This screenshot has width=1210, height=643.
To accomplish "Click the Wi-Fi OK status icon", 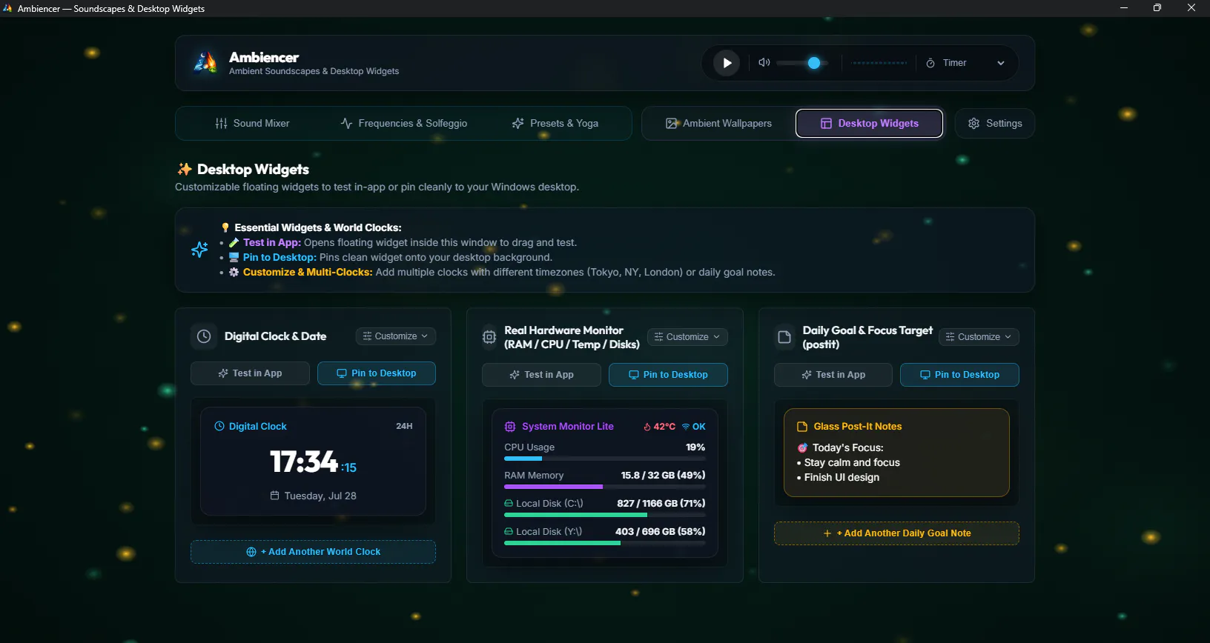I will tap(686, 427).
